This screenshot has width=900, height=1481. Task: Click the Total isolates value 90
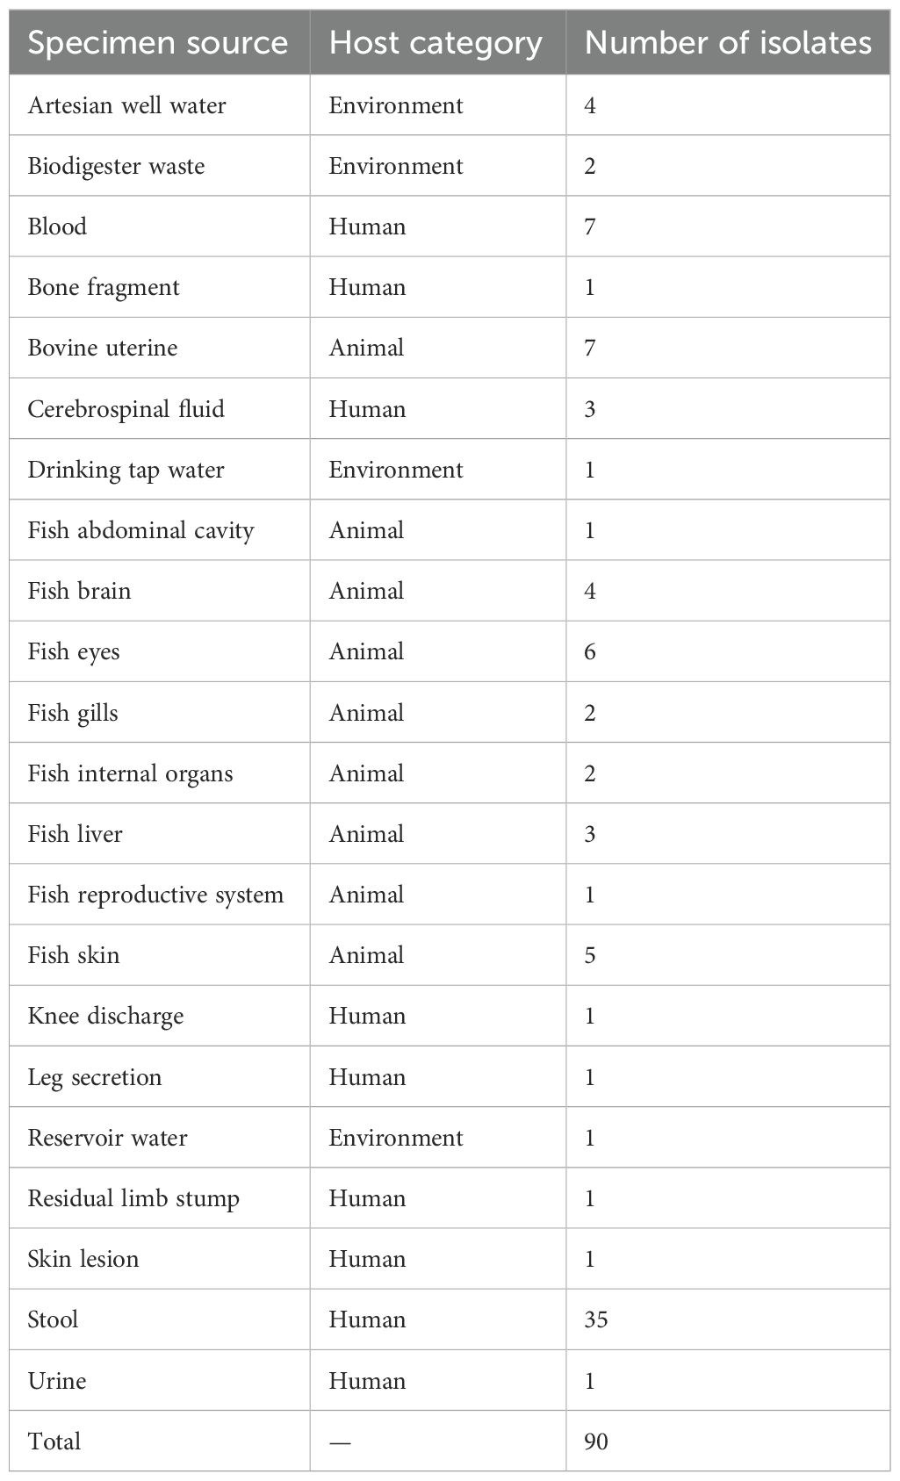click(596, 1441)
